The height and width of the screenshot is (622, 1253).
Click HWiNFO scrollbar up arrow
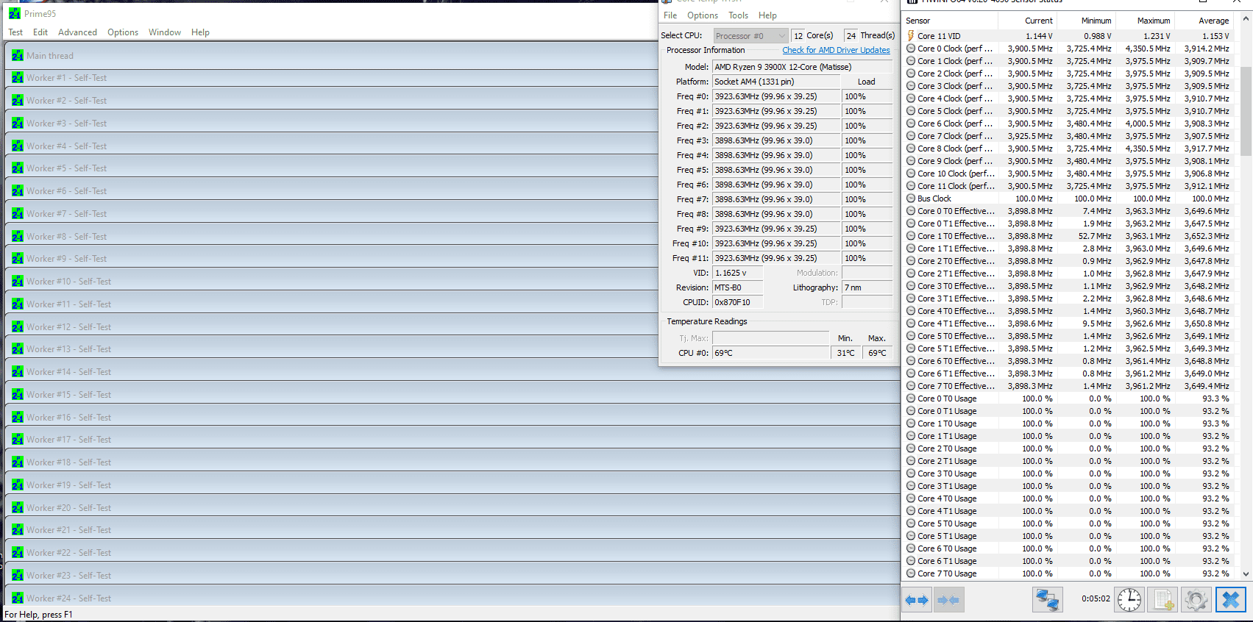[x=1246, y=20]
